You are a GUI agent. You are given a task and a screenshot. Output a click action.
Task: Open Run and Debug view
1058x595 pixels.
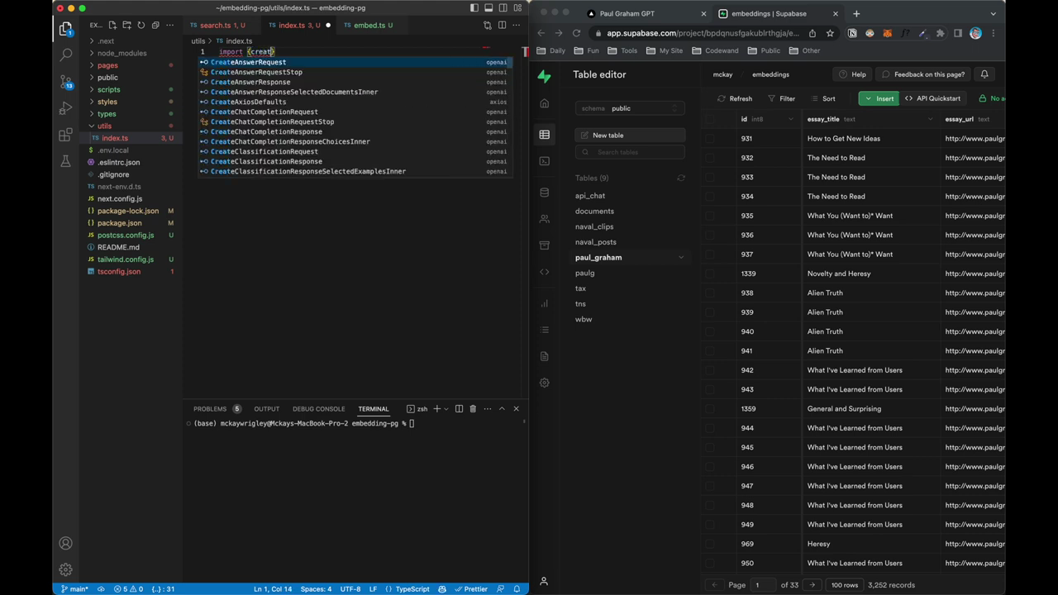65,108
